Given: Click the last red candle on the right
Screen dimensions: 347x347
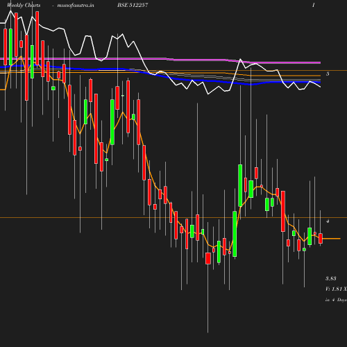Looking at the screenshot, I should point(321,239).
